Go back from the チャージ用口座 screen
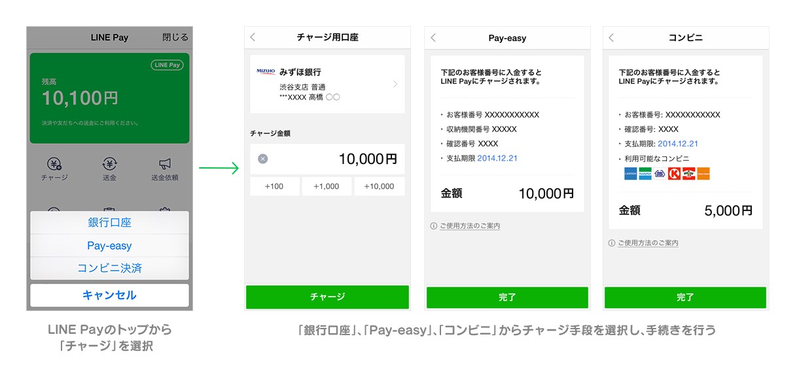Viewport: 799px width, 375px height. click(x=254, y=38)
